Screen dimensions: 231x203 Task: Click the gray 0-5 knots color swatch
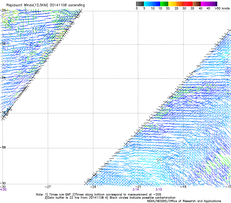point(140,4)
